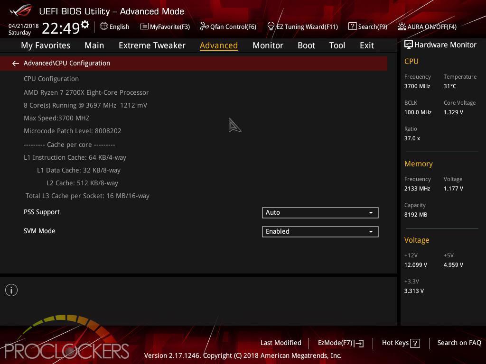486x364 pixels.
Task: Click the AURA light icon
Action: coord(402,27)
